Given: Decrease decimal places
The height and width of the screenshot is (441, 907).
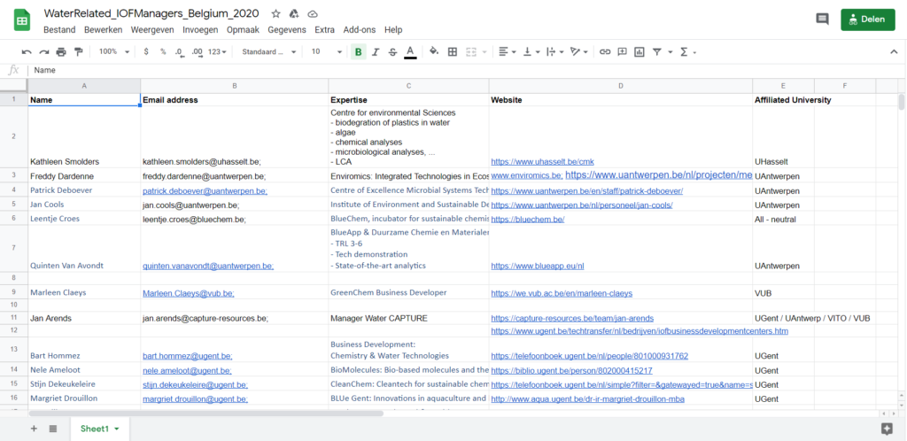Looking at the screenshot, I should point(179,52).
